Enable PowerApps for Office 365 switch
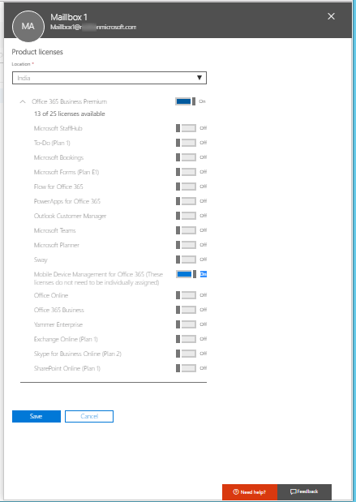Viewport: 356px width, 502px height. (x=186, y=201)
